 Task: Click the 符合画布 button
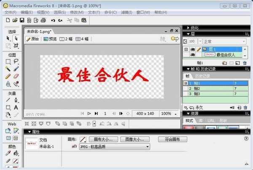point(172,139)
